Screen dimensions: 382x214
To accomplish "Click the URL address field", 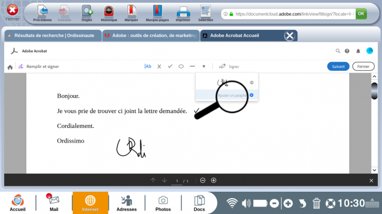I will tap(289, 14).
